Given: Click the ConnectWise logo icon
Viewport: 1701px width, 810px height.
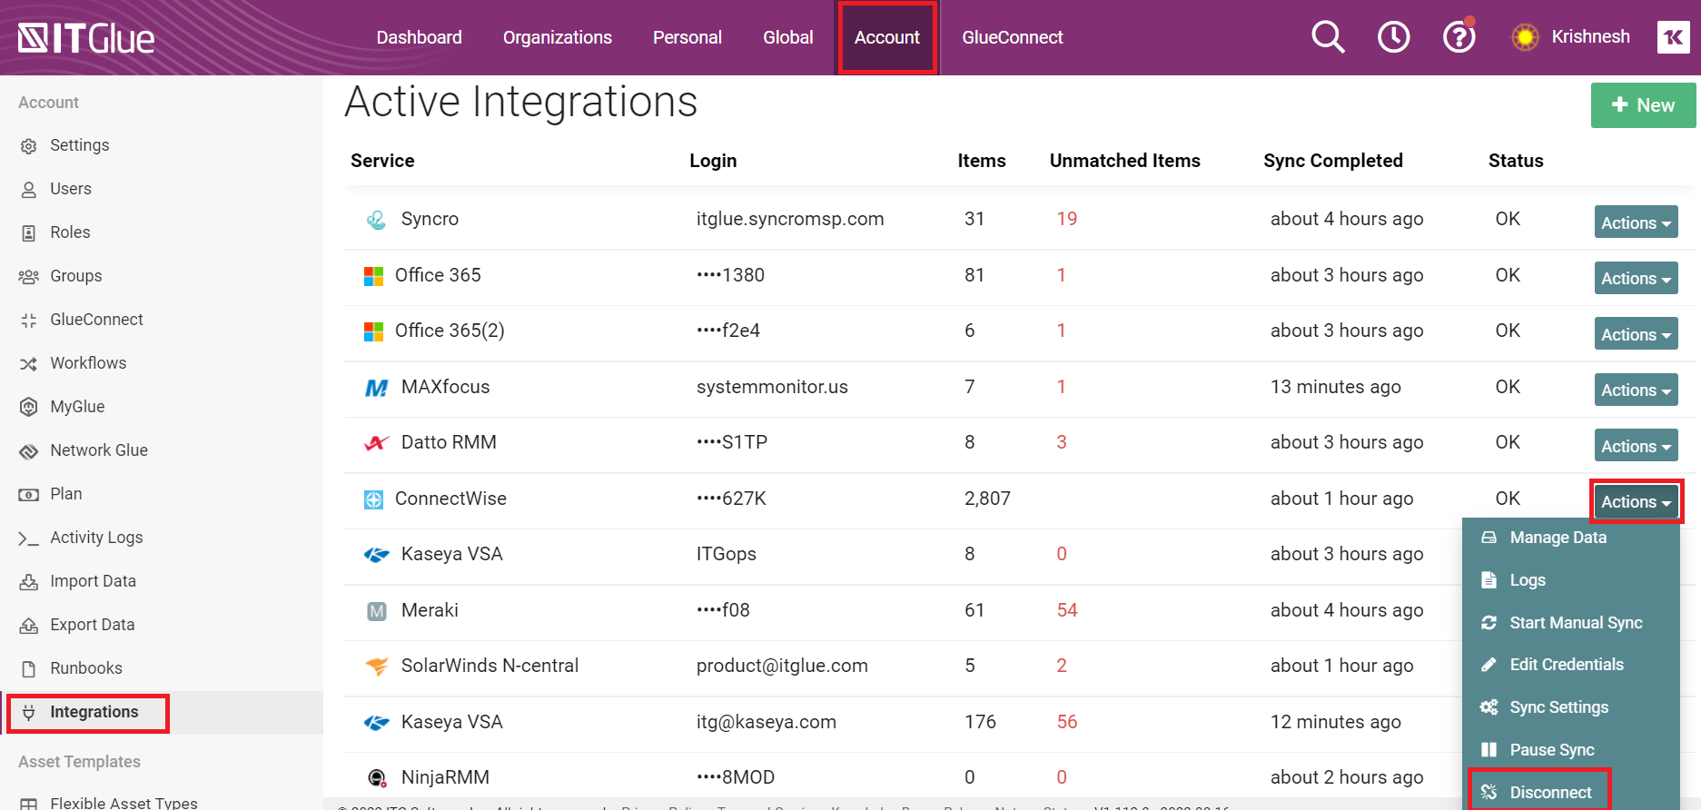Looking at the screenshot, I should tap(373, 499).
